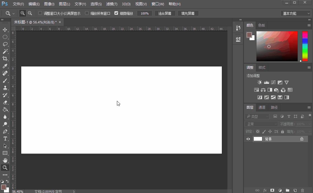
Task: Switch to the 通道 tab
Action: coord(262,108)
